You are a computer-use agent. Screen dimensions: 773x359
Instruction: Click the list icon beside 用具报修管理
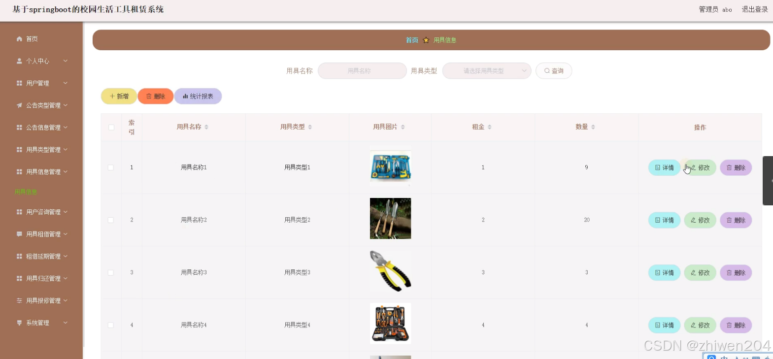pyautogui.click(x=19, y=301)
